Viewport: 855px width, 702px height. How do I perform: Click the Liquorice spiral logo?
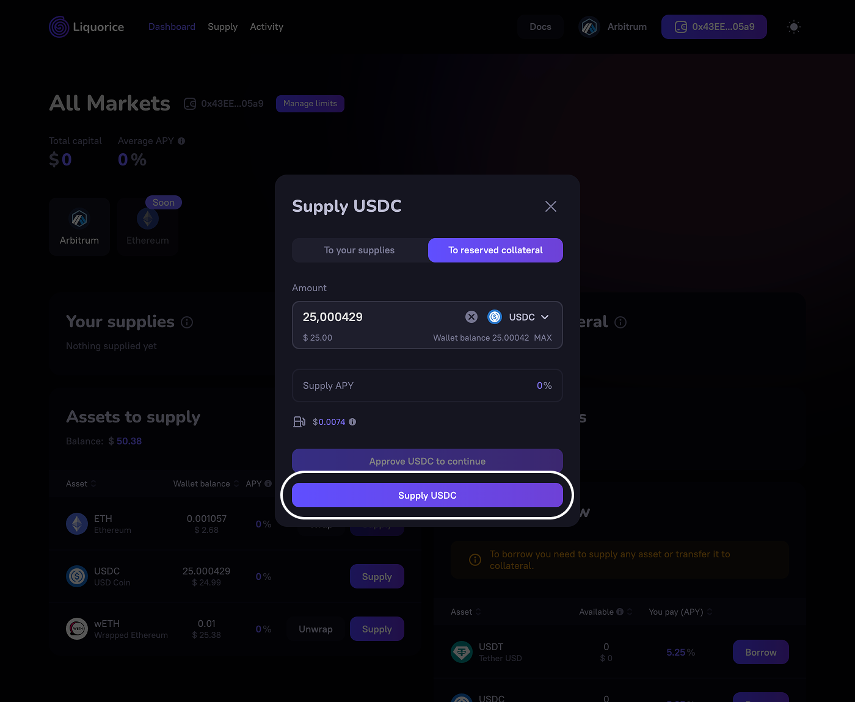[x=59, y=27]
